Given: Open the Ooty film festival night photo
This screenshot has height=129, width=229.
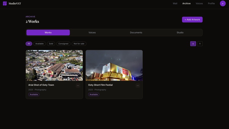Looking at the screenshot, I should (114, 65).
